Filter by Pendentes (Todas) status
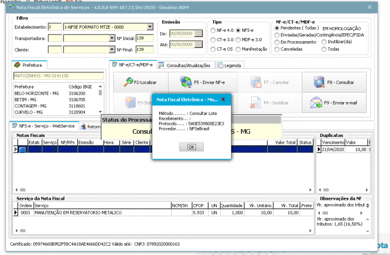390x255 pixels. tap(277, 28)
